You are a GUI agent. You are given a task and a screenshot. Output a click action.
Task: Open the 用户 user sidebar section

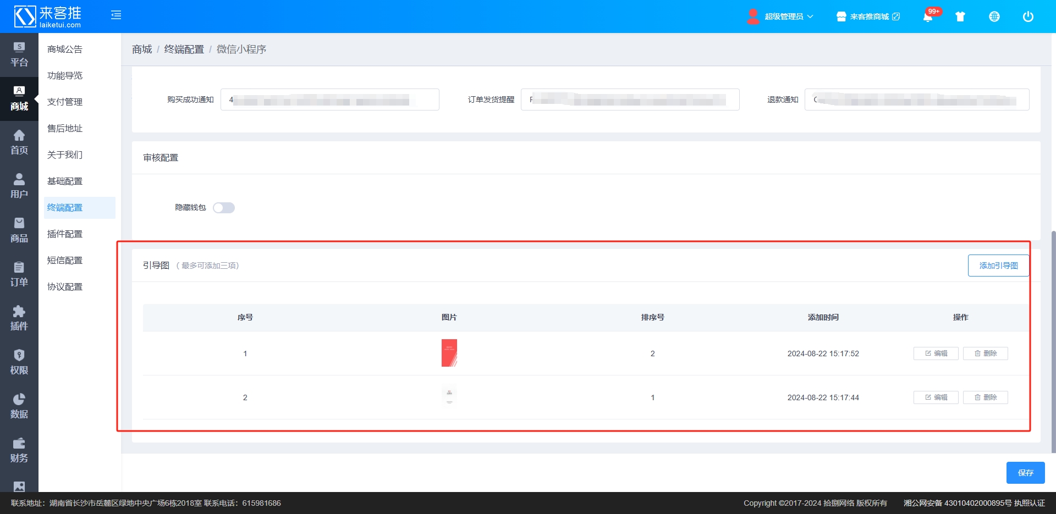[x=19, y=186]
